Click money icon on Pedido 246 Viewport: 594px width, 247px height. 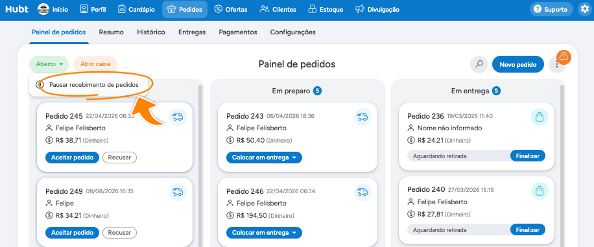[230, 215]
